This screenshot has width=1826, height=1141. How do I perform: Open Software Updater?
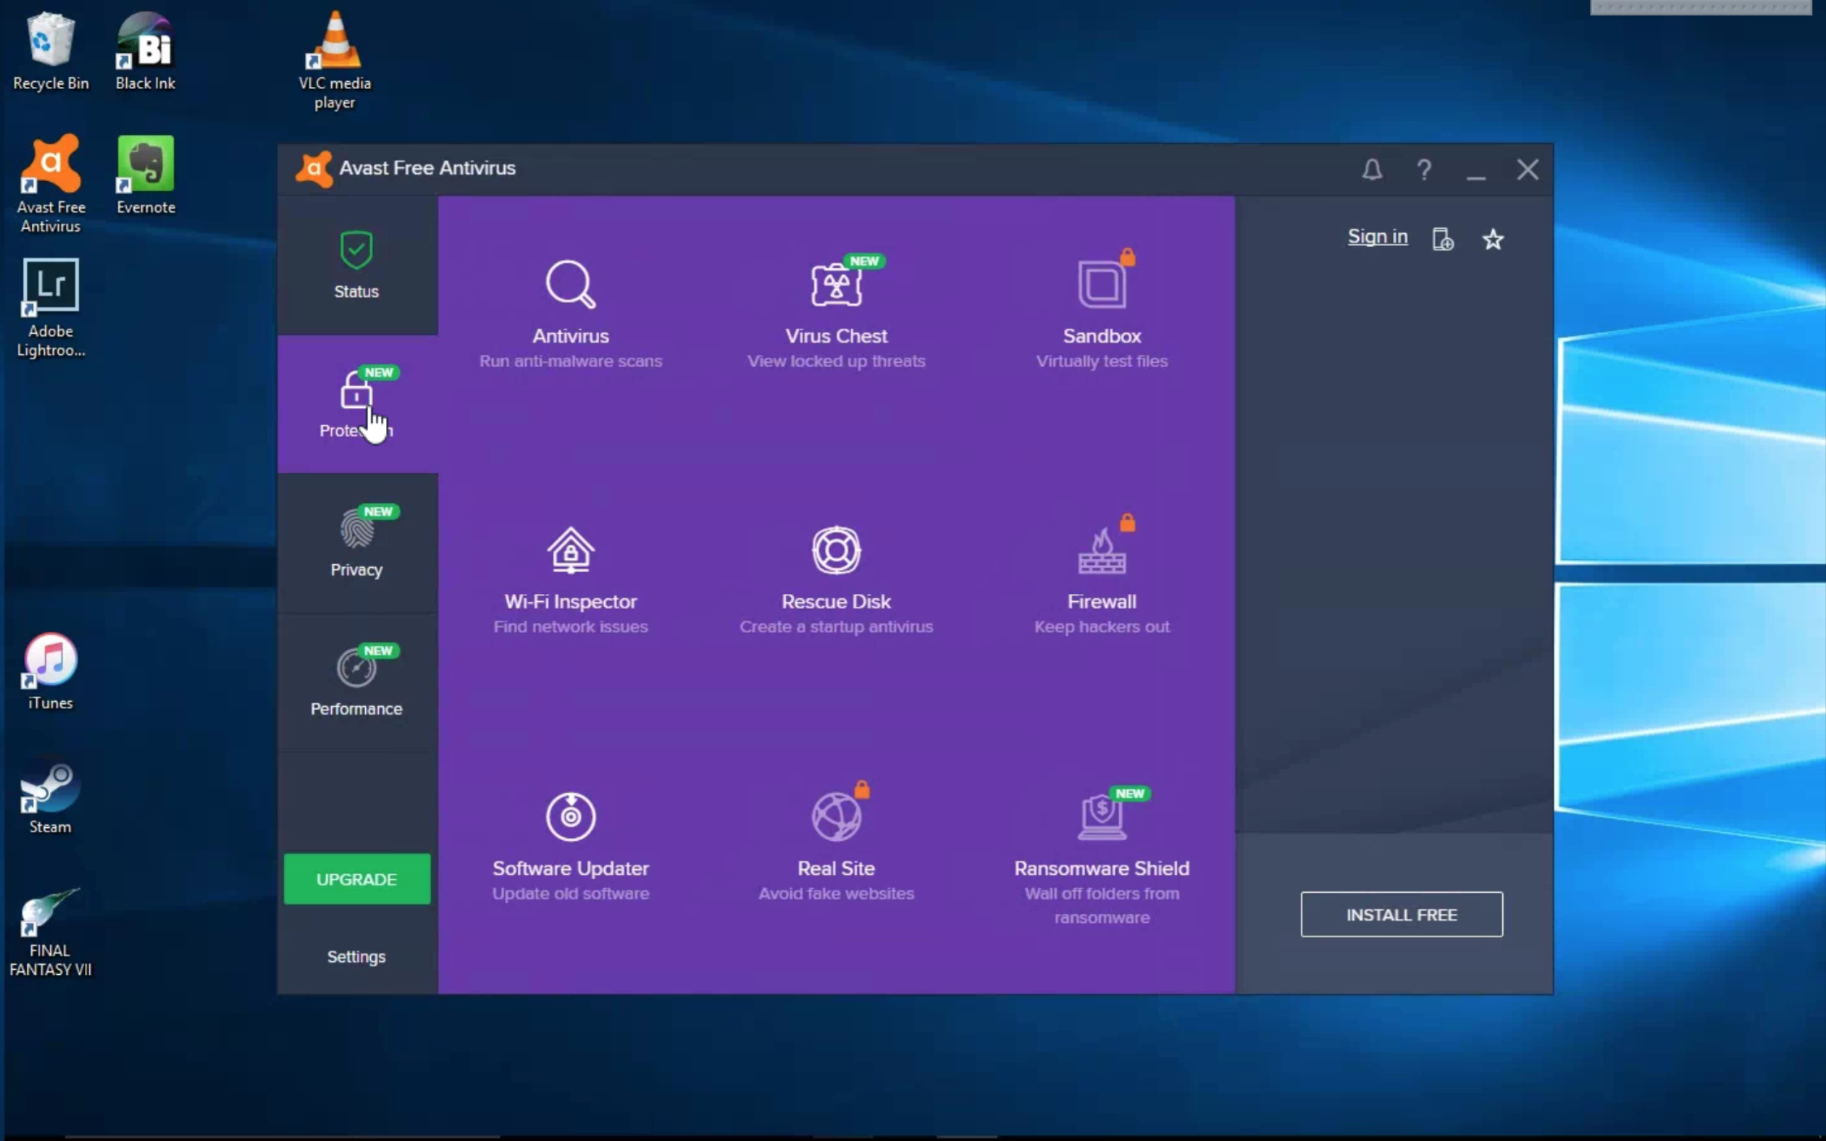pos(571,846)
